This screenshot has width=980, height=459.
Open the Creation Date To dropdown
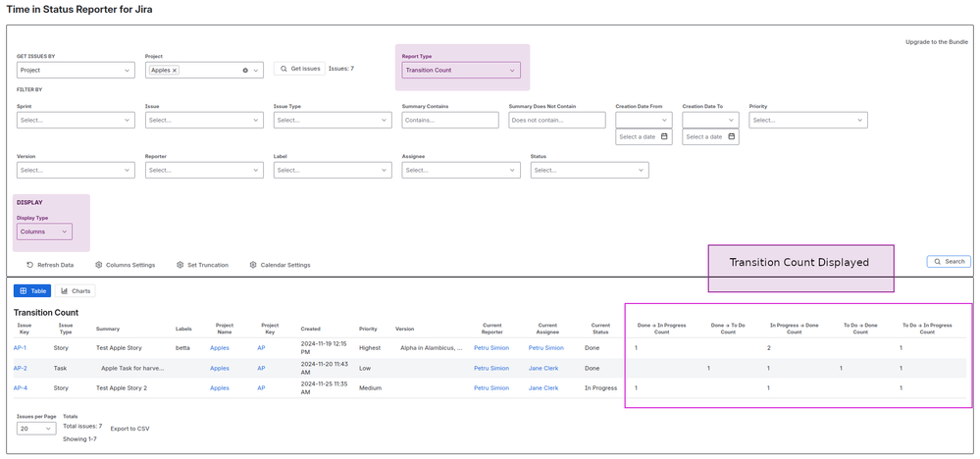pos(710,120)
